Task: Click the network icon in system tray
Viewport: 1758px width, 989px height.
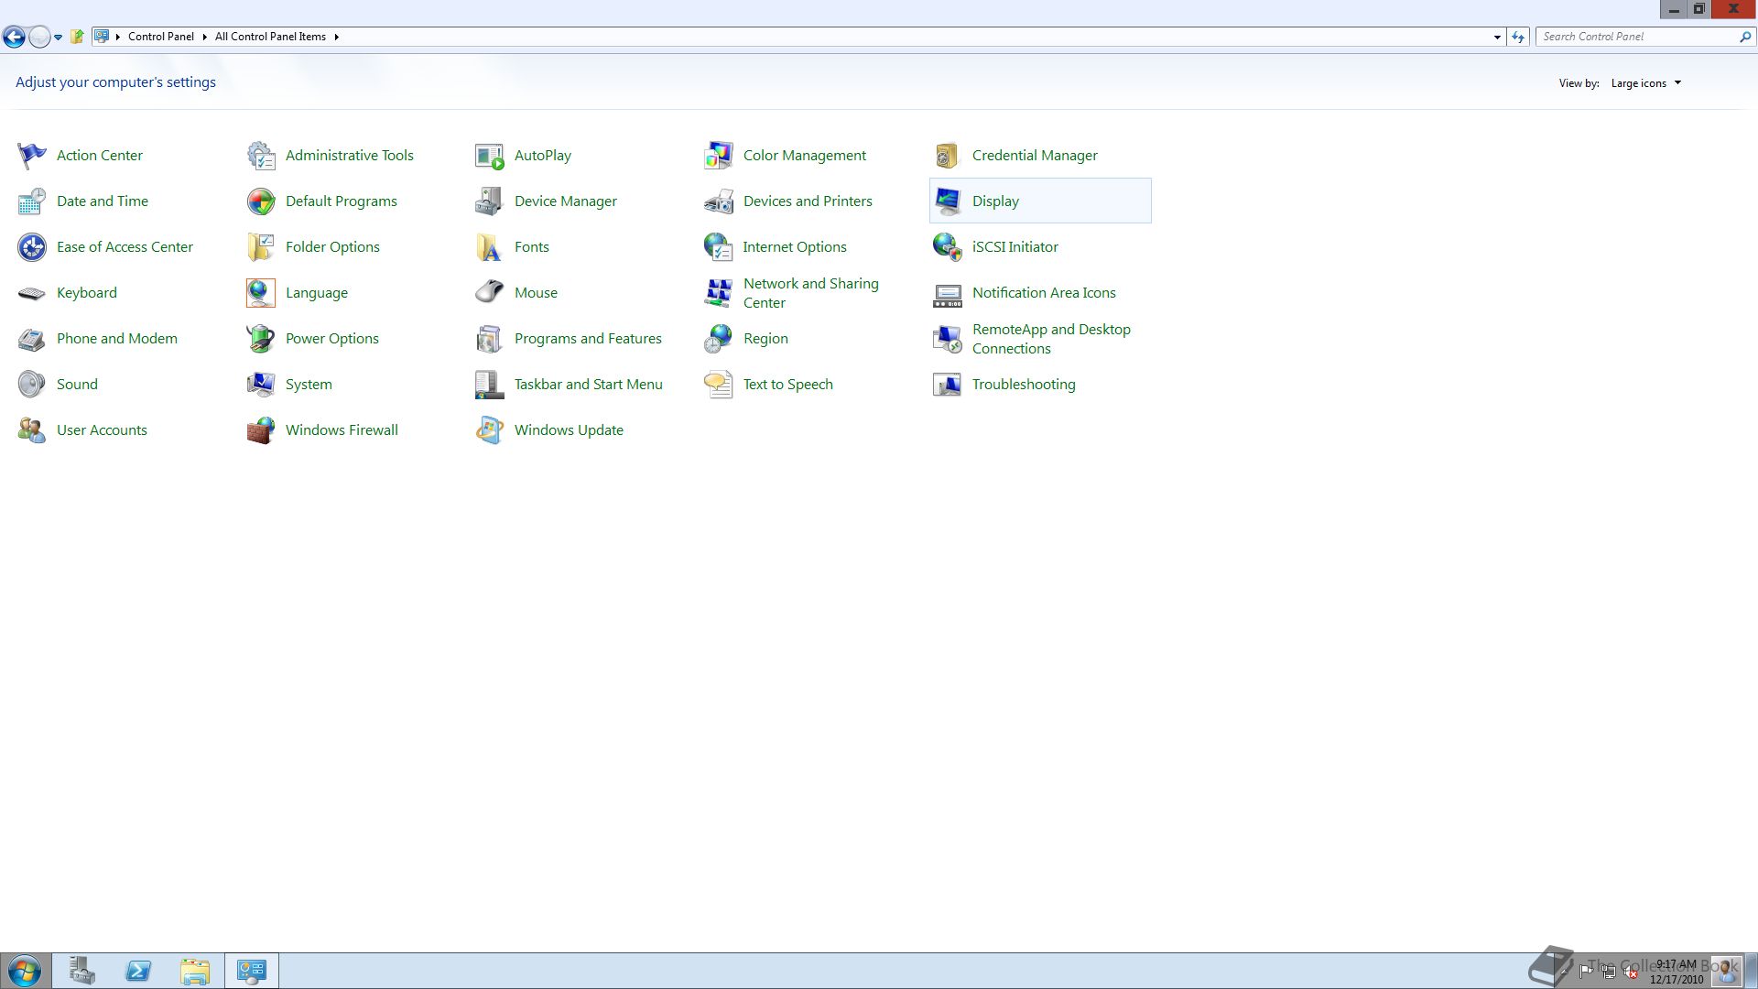Action: 1608,972
